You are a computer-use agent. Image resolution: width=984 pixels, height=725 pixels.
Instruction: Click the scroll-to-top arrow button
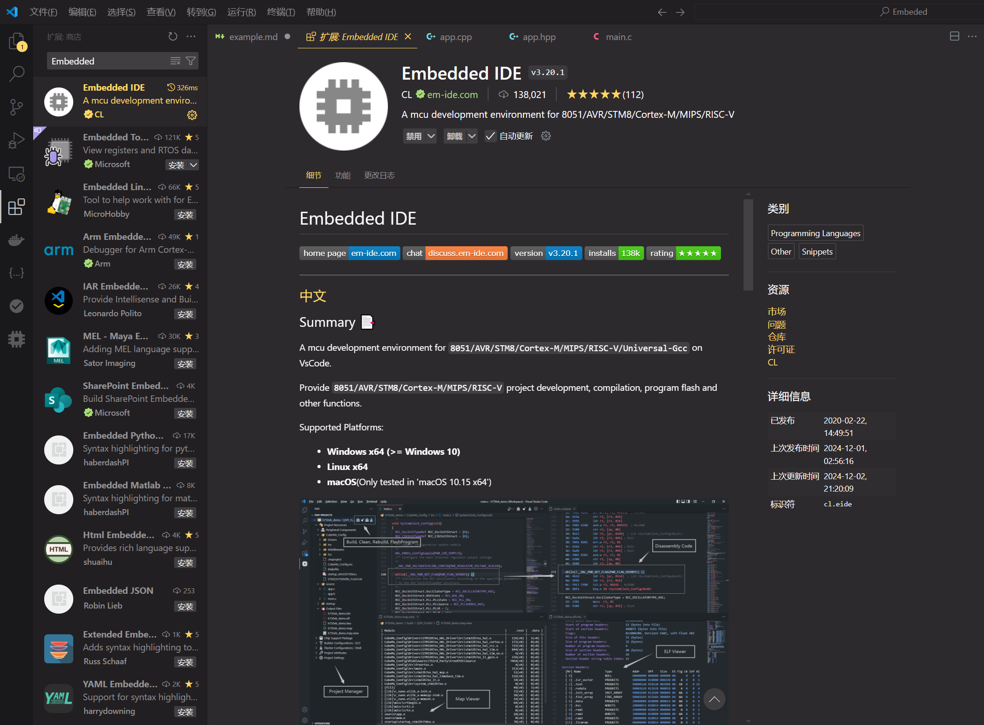[x=714, y=699]
